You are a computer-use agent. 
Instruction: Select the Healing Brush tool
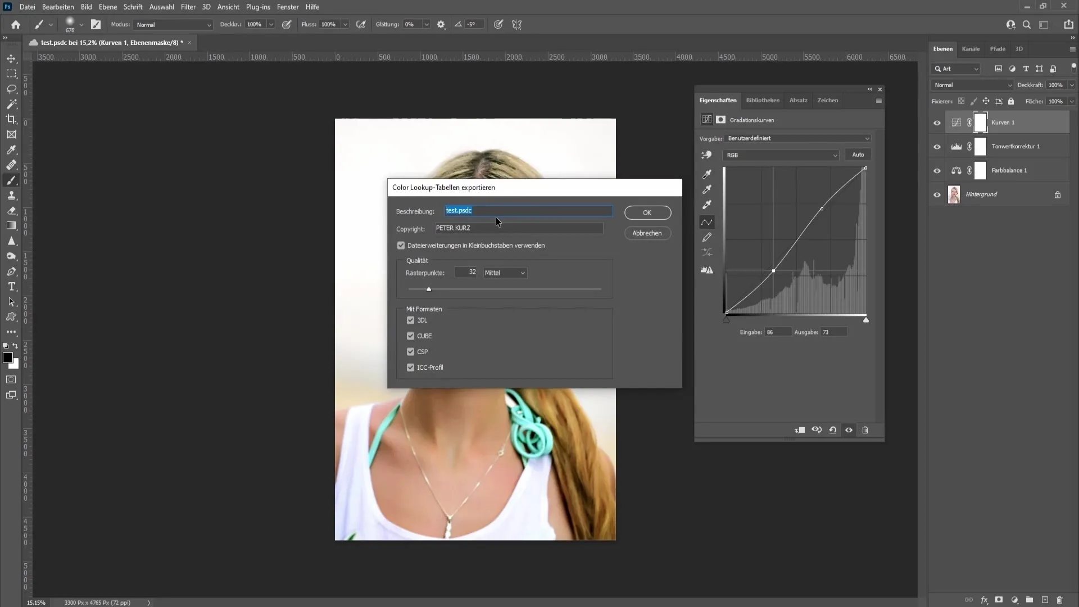pyautogui.click(x=11, y=165)
